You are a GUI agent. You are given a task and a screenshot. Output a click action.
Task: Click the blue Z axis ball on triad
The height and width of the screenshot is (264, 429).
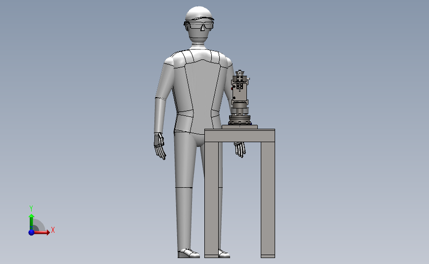(x=32, y=232)
